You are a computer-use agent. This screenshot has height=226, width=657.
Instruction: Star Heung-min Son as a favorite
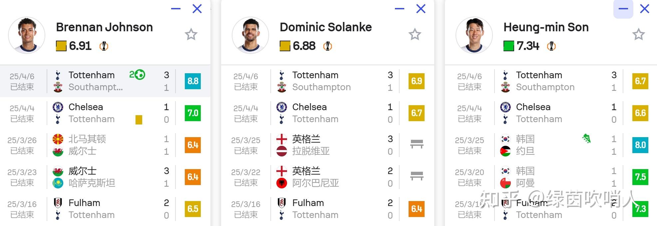(x=639, y=34)
